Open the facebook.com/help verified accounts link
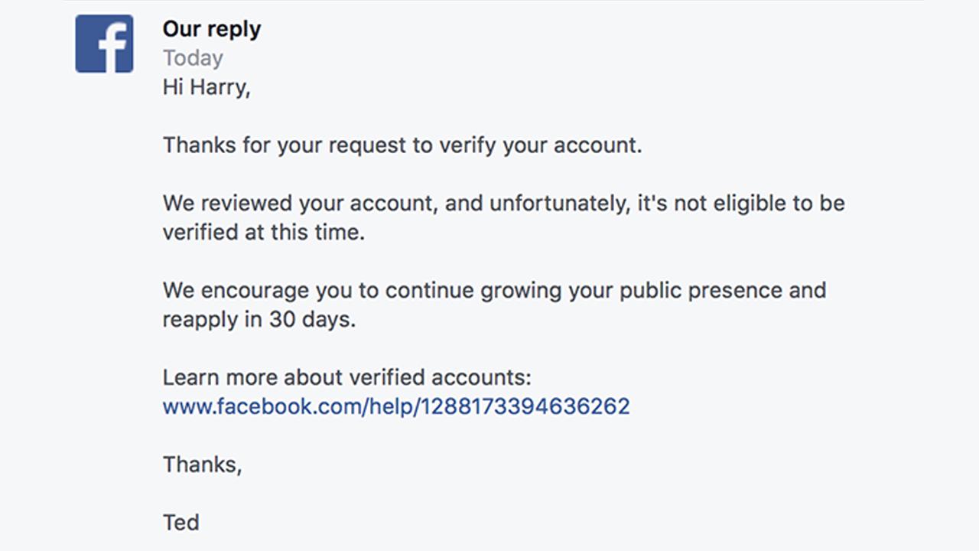The height and width of the screenshot is (551, 979). point(396,406)
